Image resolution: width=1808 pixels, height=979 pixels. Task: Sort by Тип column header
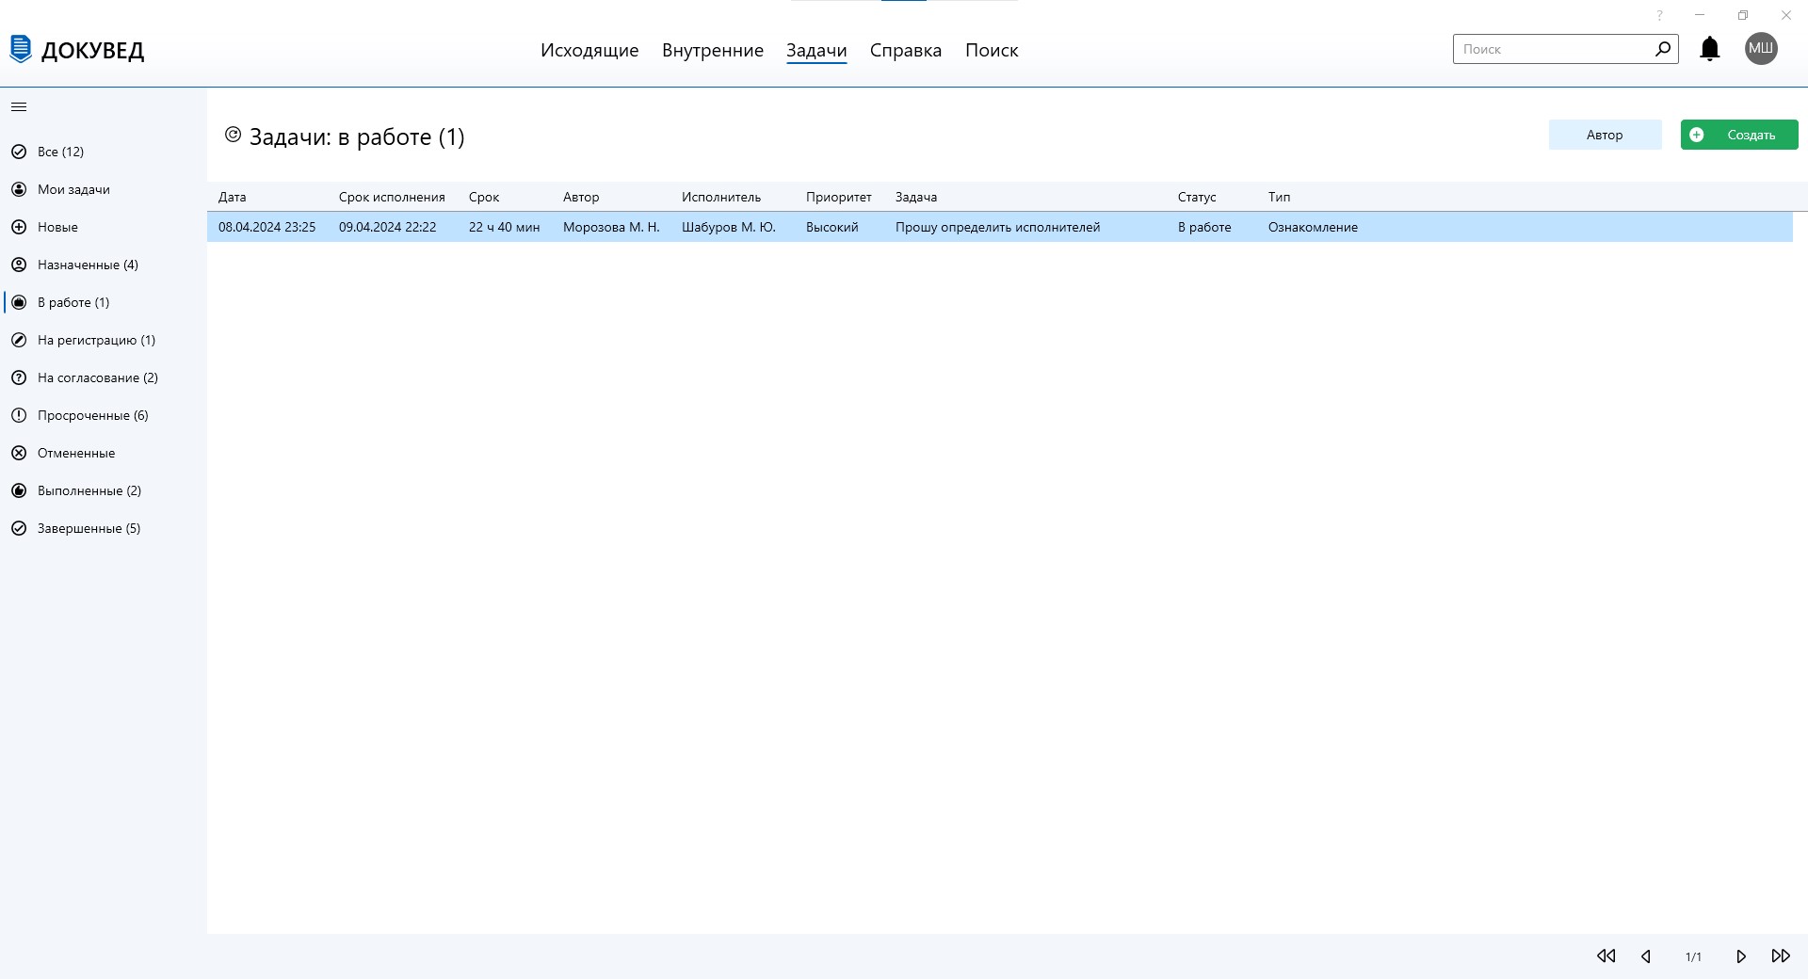[1279, 197]
